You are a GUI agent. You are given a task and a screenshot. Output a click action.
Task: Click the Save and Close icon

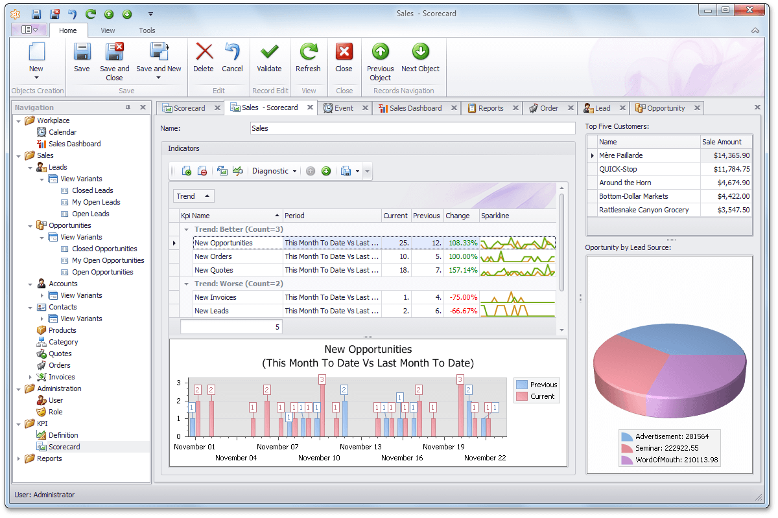(115, 52)
